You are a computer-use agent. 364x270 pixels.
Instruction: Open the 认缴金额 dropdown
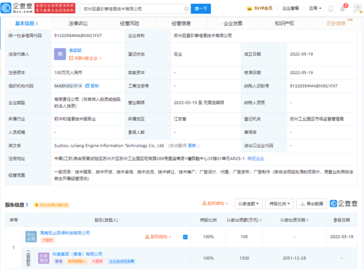[248, 203]
